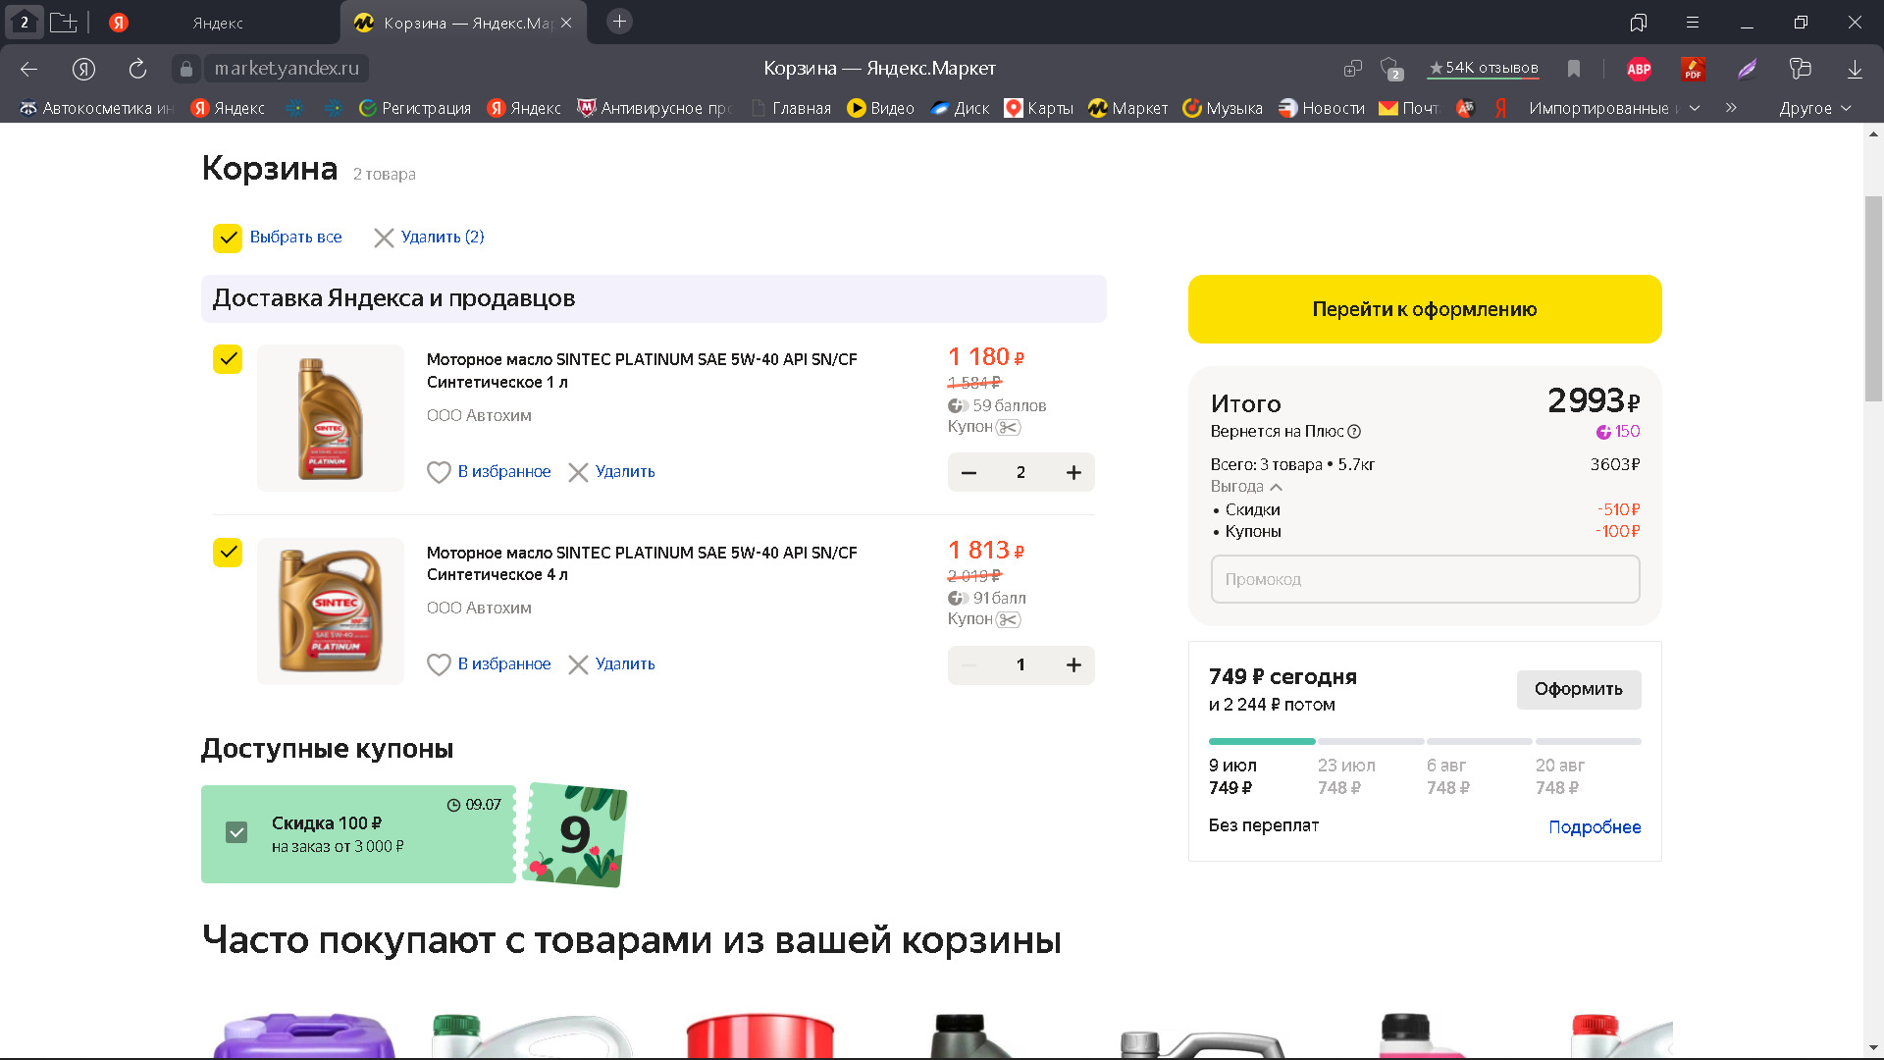Add a new tab with the plus

coord(619,22)
